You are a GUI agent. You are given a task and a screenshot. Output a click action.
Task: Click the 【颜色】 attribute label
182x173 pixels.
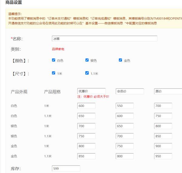[x=20, y=61]
